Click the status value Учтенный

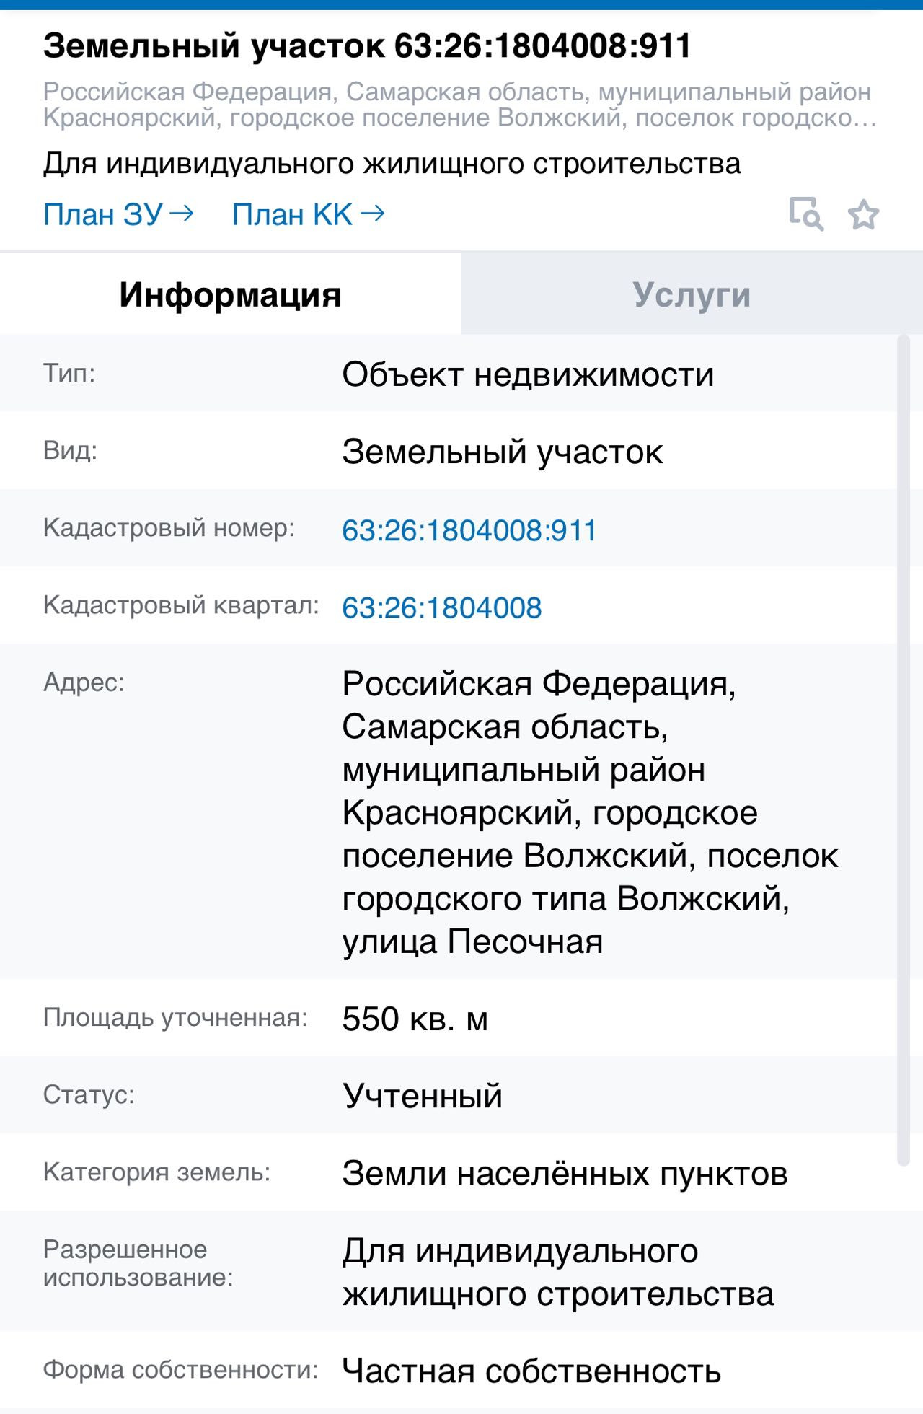pos(422,1096)
